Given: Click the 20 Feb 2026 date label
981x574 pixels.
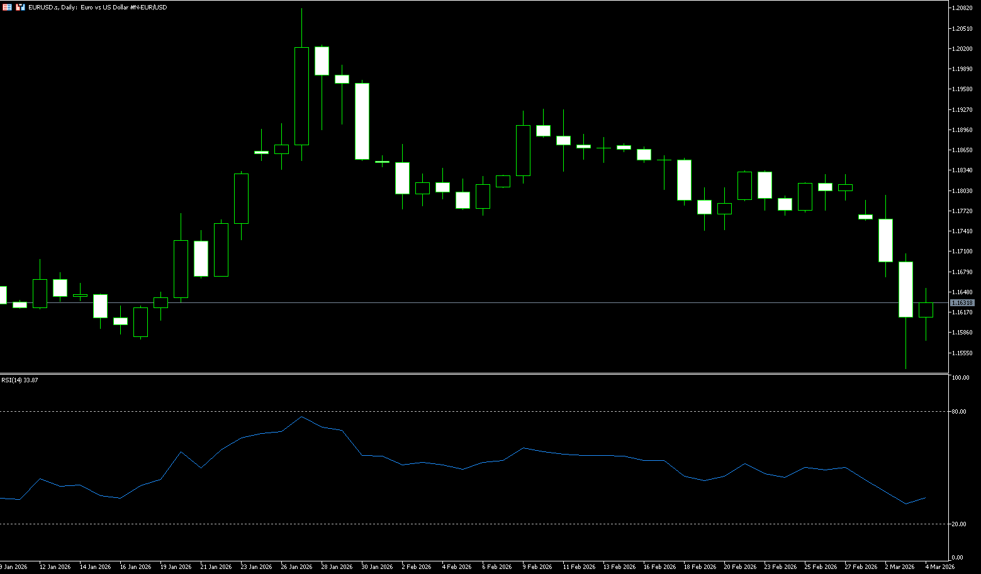Looking at the screenshot, I should [x=739, y=566].
